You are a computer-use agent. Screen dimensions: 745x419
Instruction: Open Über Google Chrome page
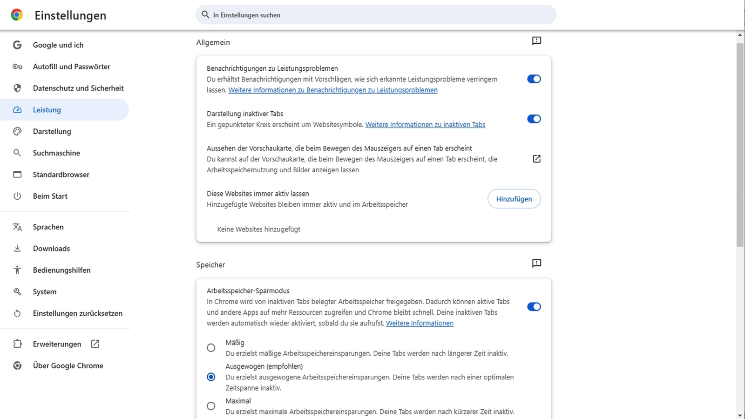pyautogui.click(x=65, y=365)
